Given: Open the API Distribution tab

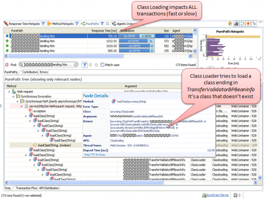Looking at the screenshot, I should (x=49, y=188).
